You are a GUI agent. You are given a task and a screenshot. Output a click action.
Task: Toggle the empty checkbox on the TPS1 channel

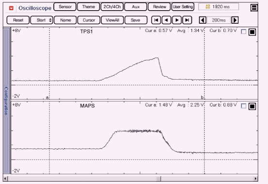[x=244, y=32]
